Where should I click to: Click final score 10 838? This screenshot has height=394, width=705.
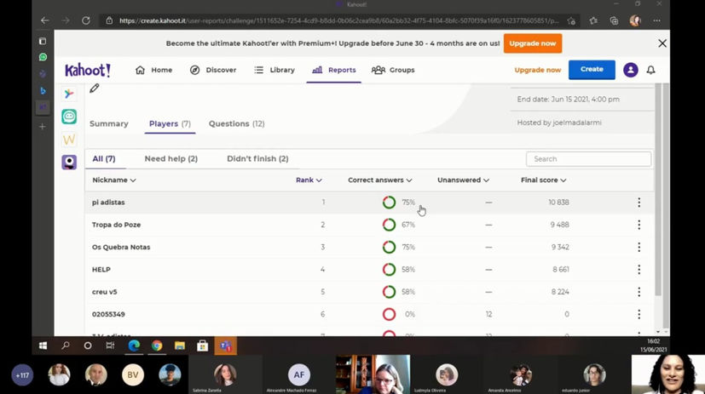558,203
